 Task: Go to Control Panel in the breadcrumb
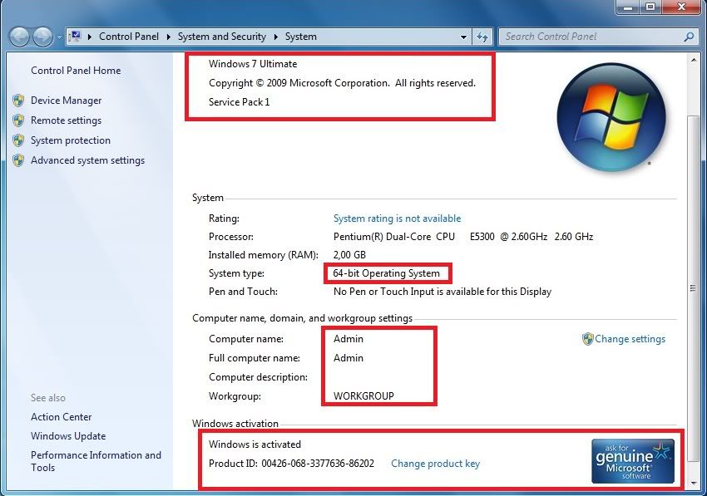click(129, 37)
